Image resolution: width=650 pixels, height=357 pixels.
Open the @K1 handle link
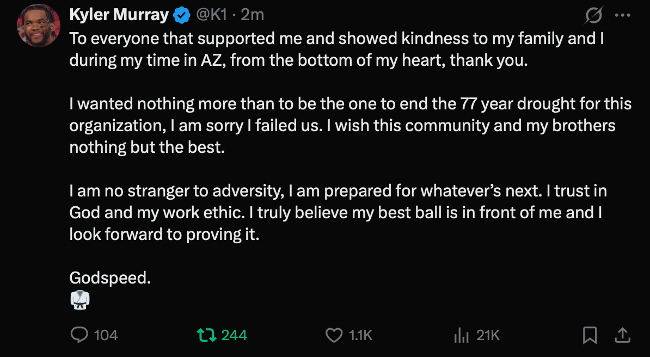[x=211, y=15]
